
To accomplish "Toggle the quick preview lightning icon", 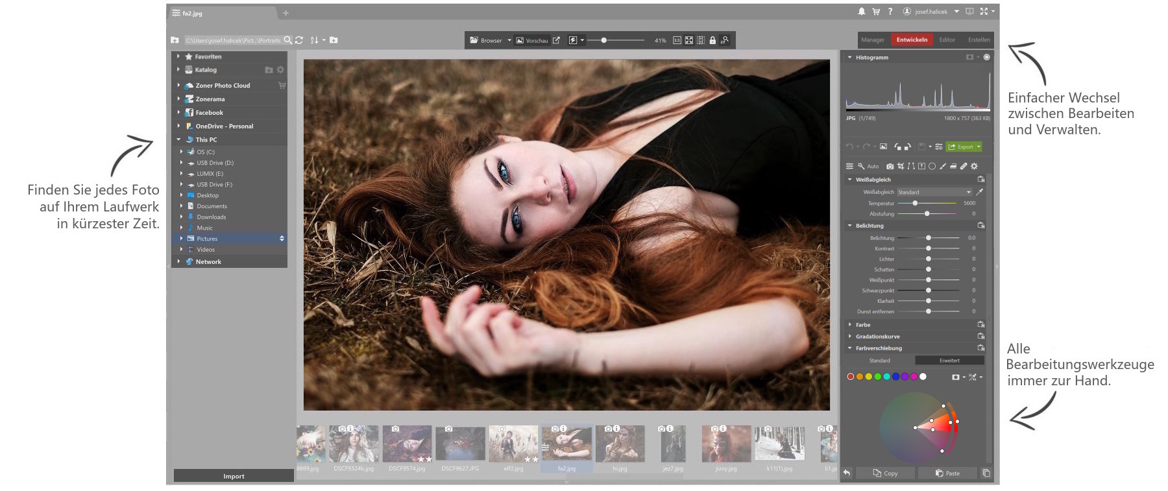I will pos(573,40).
